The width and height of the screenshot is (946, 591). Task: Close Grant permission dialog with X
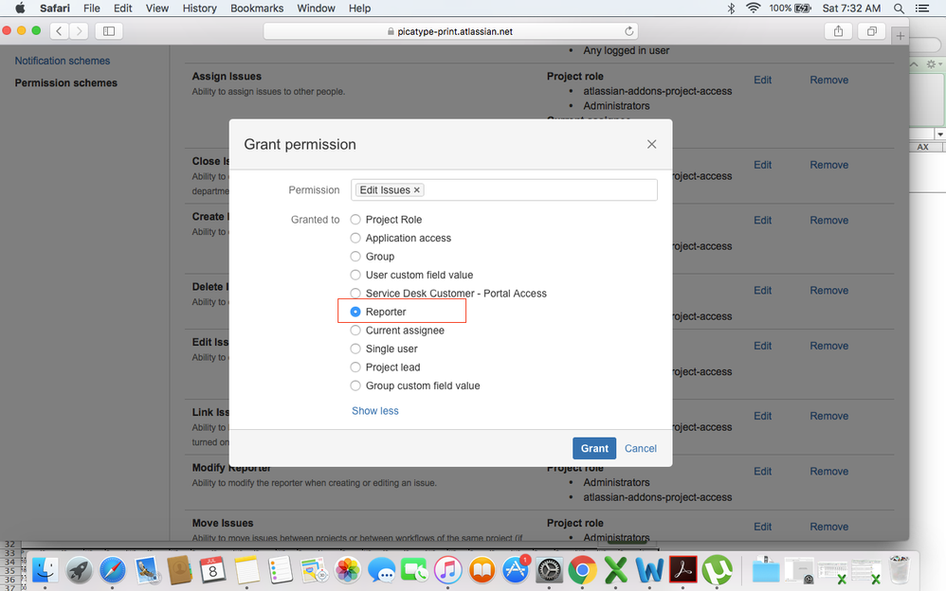(651, 144)
